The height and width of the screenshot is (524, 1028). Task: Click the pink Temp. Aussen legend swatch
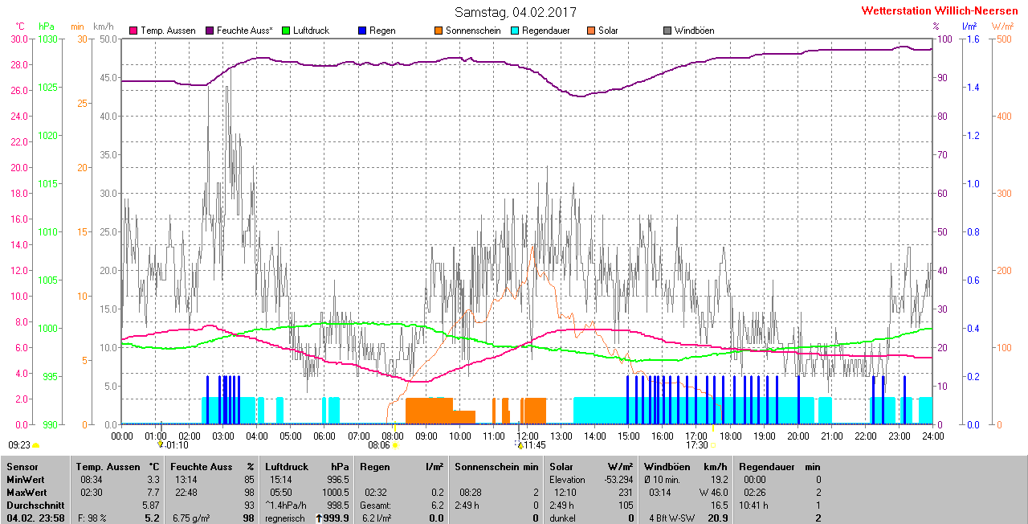(133, 31)
